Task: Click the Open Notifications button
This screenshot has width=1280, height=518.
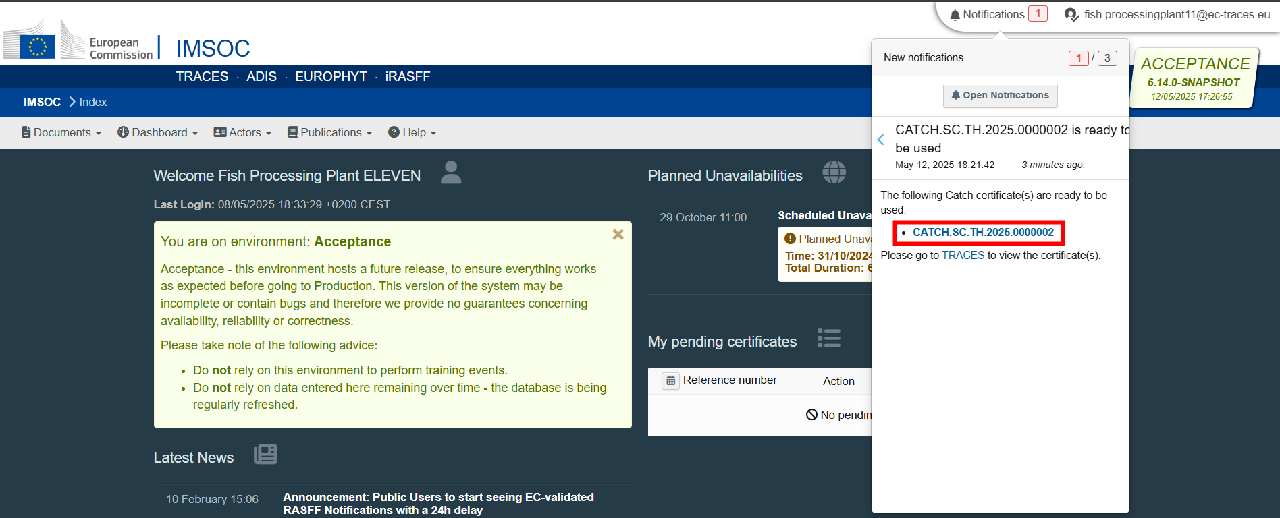Action: tap(1000, 96)
